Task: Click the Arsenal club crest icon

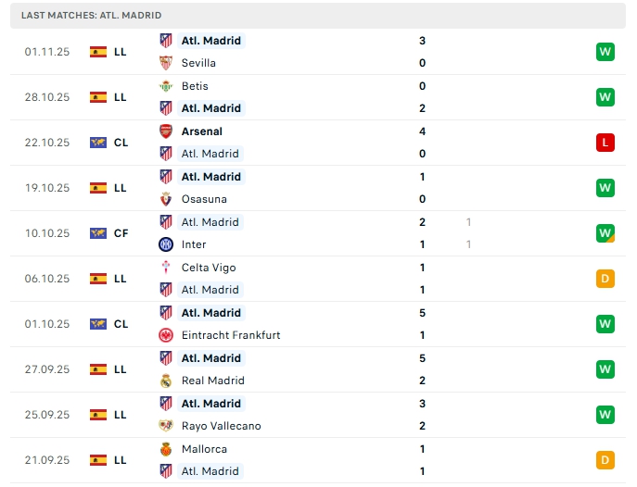Action: click(166, 131)
